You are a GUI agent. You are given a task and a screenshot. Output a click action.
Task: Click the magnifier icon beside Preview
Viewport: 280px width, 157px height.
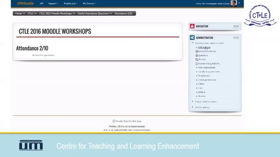click(x=196, y=60)
